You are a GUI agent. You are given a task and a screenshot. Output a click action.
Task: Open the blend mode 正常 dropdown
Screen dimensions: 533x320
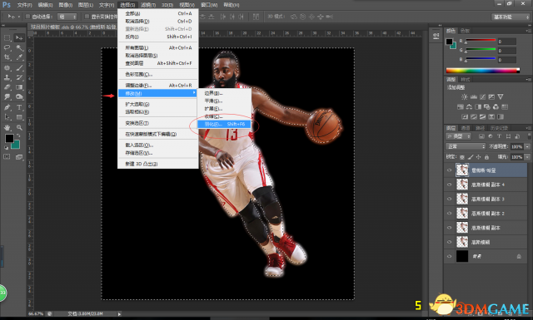coord(466,146)
